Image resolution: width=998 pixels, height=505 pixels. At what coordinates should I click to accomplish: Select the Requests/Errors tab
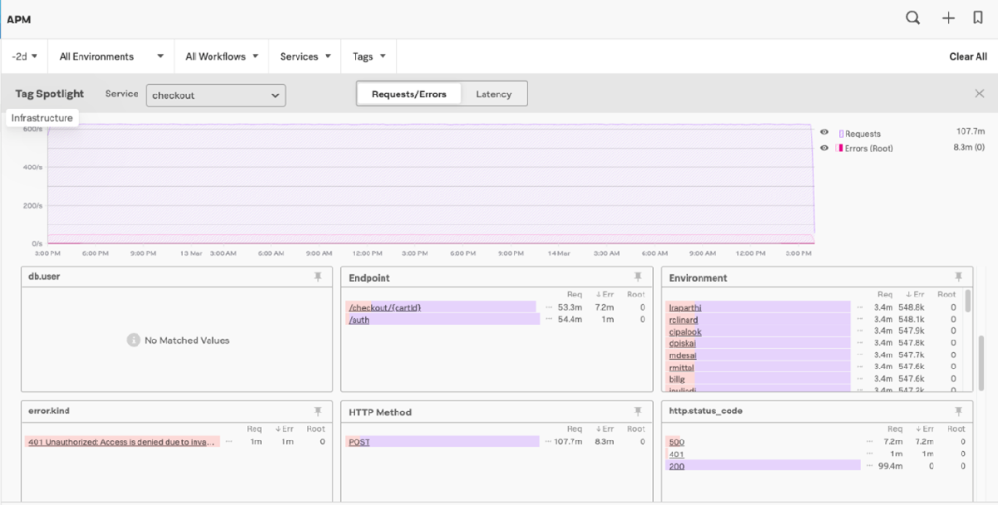click(x=409, y=94)
